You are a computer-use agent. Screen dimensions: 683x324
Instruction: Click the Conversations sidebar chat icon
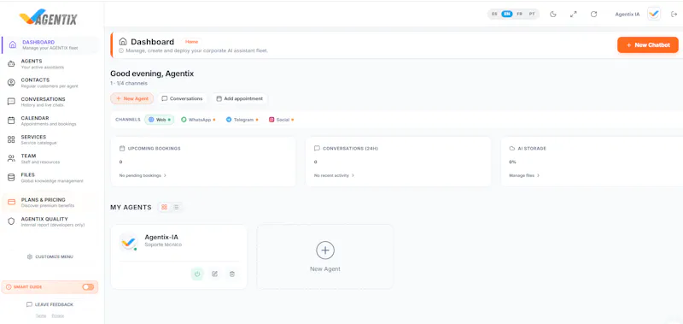(x=11, y=102)
